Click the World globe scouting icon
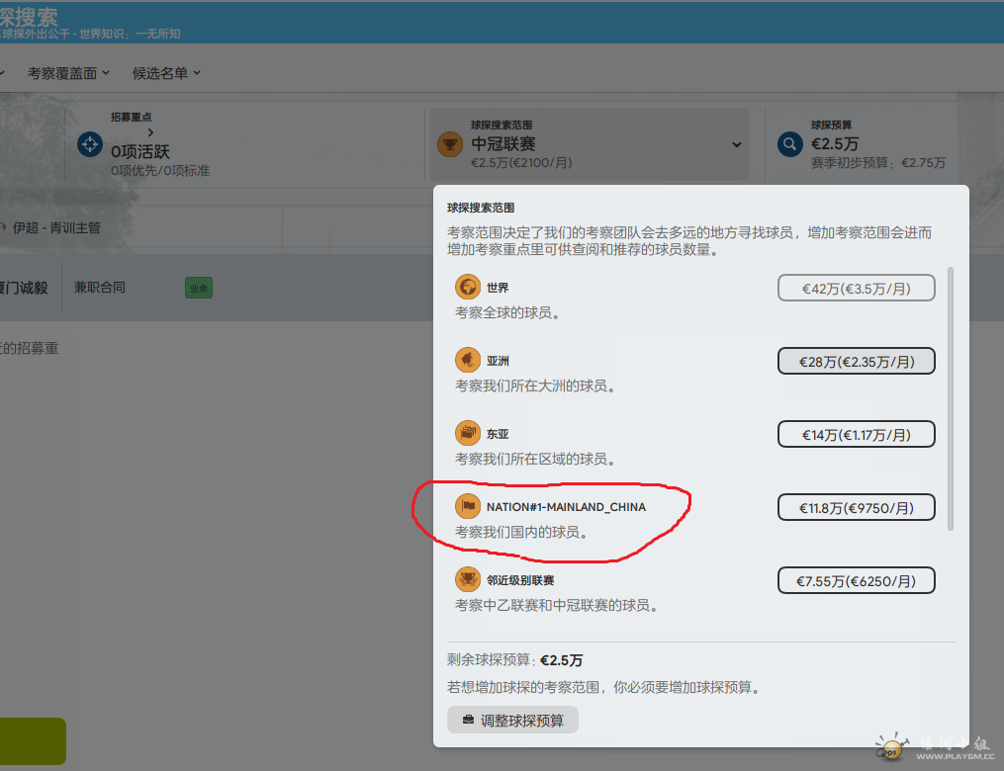The height and width of the screenshot is (771, 1004). [468, 287]
